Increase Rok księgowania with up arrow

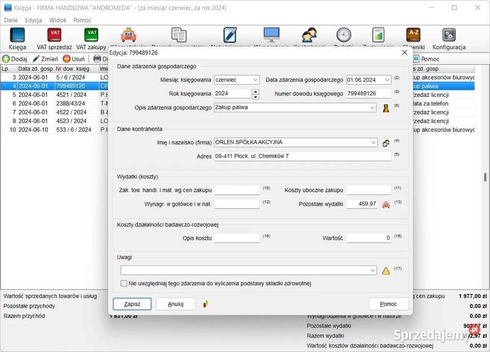point(256,91)
